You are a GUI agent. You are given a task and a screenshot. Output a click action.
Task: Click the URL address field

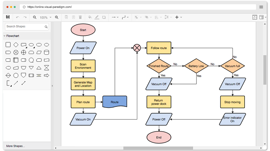point(138,7)
